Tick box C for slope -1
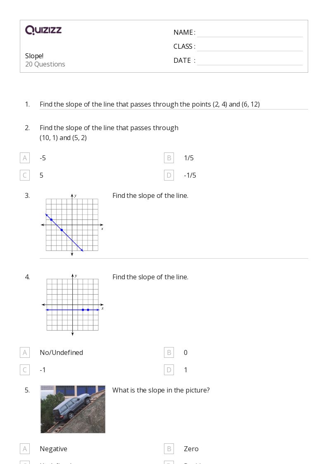This screenshot has height=464, width=328. coord(25,370)
